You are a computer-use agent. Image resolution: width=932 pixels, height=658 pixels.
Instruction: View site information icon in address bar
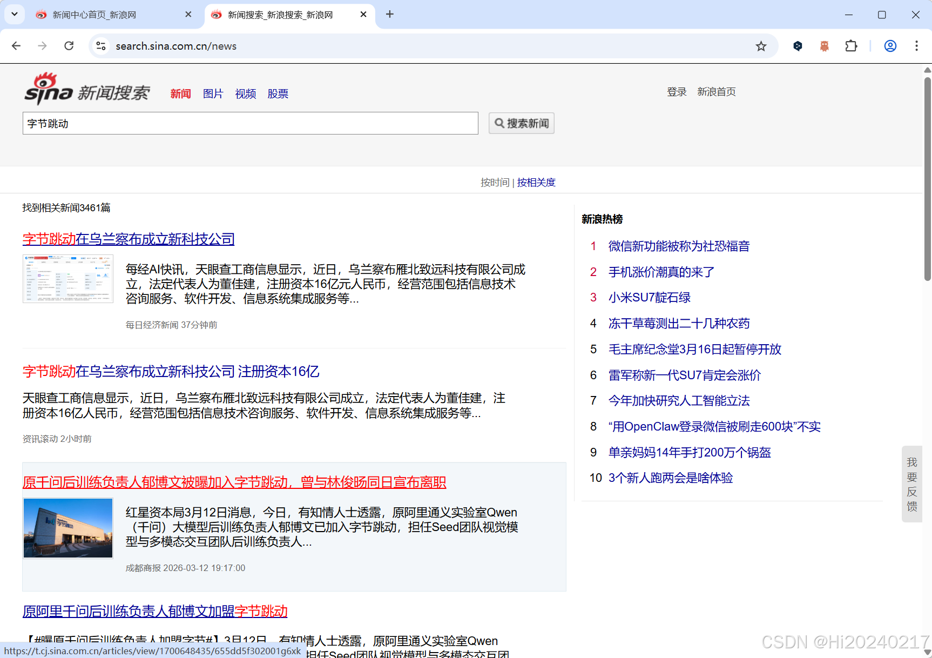tap(101, 46)
